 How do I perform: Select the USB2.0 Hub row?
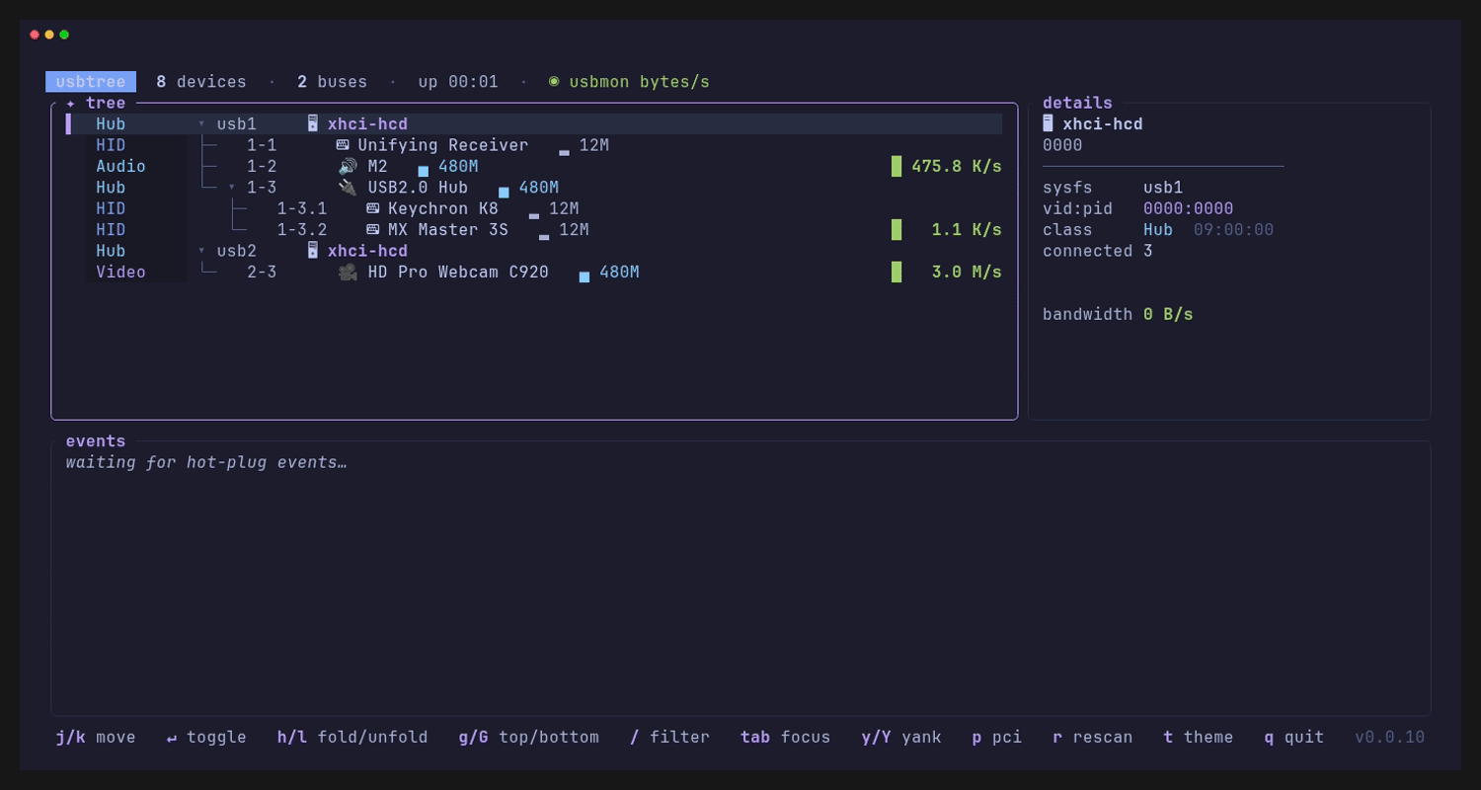(534, 188)
